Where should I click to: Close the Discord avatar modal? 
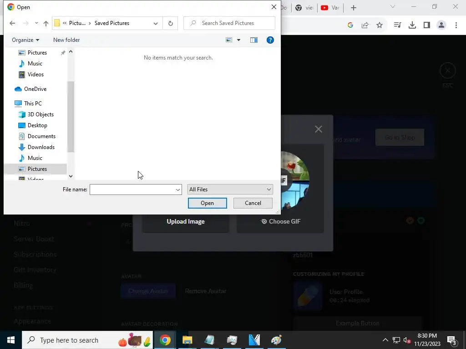point(318,129)
